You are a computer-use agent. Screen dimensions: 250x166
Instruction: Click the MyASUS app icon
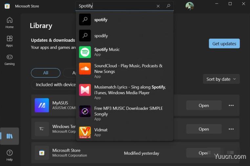coord(42,105)
